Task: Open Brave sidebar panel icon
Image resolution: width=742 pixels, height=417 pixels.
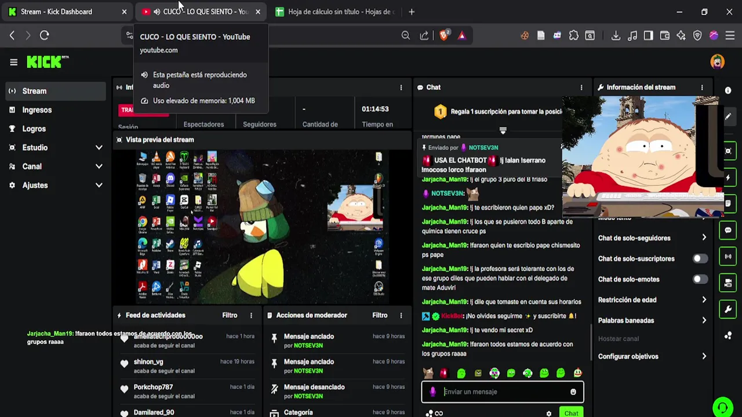Action: click(649, 35)
